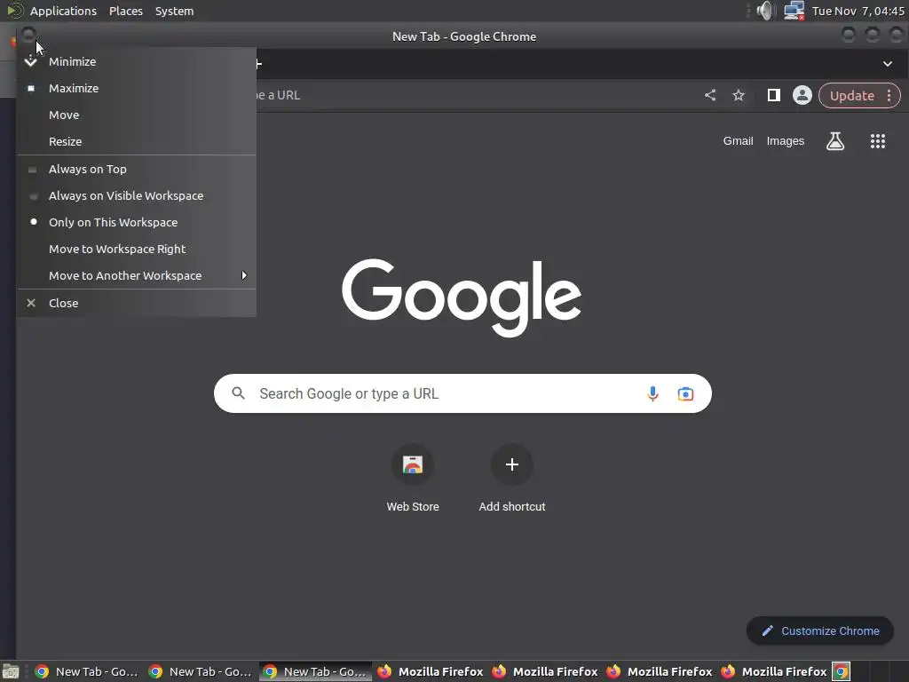Open the Gmail link

point(738,141)
